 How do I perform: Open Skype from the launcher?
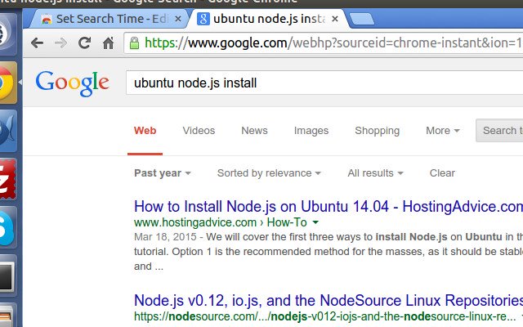coord(7,227)
